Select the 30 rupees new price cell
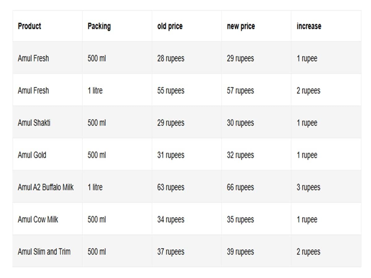Viewport: 371px width, 278px height. coord(256,123)
